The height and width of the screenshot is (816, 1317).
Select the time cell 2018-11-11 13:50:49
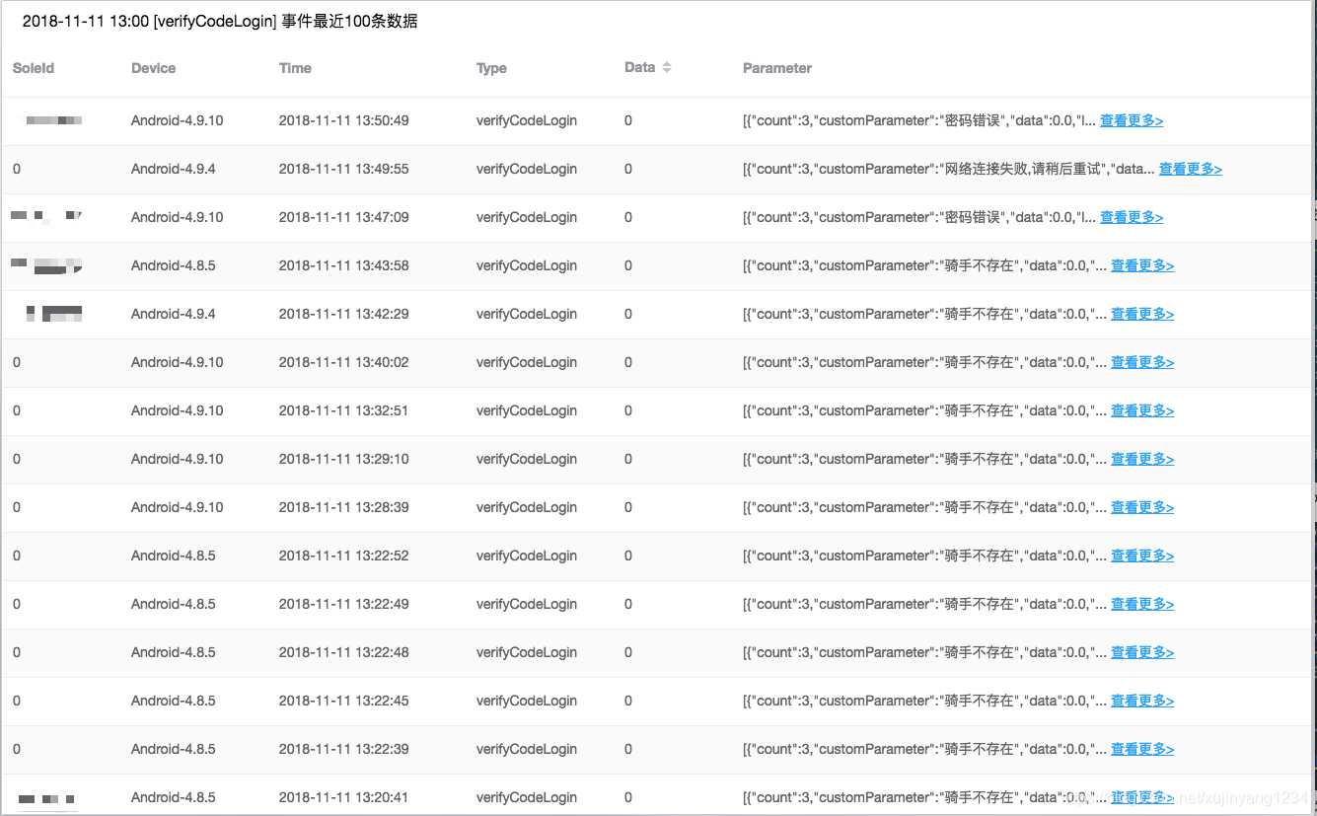tap(343, 120)
